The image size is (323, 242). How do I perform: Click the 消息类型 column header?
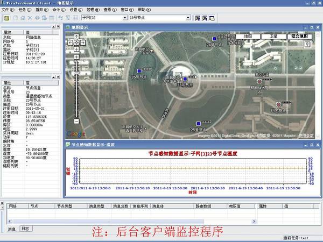coord(99,206)
